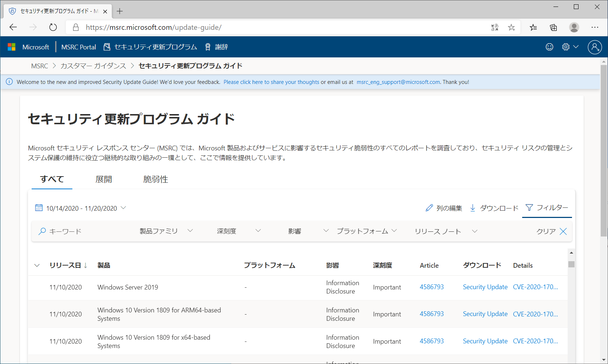Click the msrc_eng_support@microsoft.com email link
This screenshot has height=364, width=608.
click(399, 82)
